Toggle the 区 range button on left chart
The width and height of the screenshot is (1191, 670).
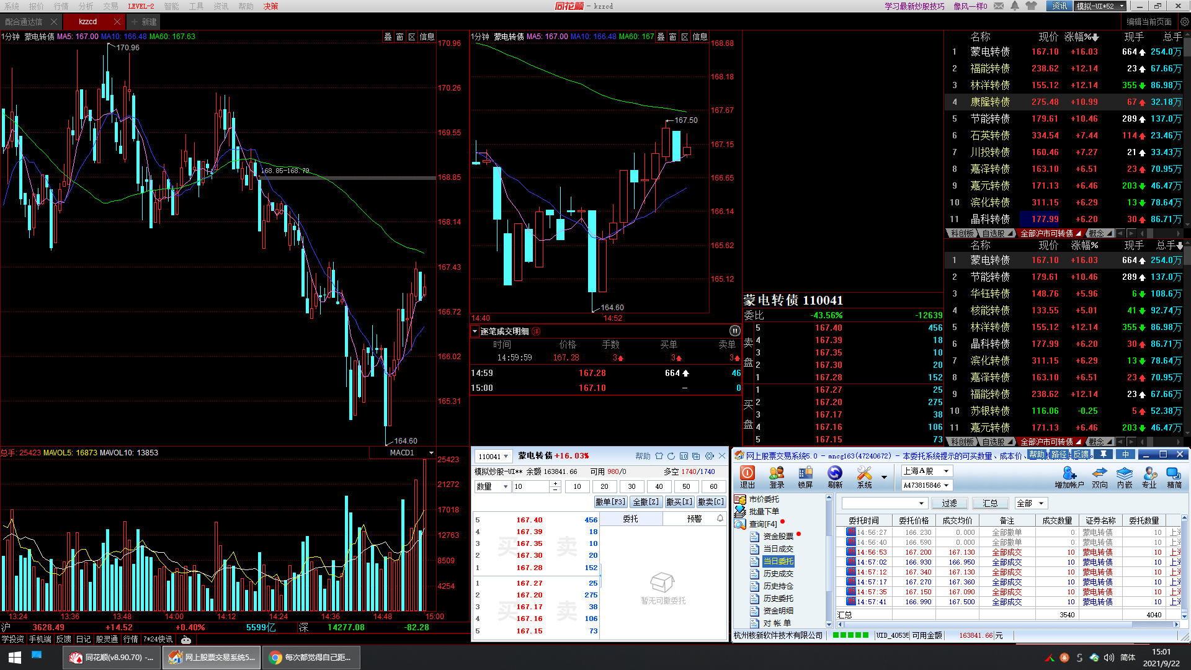pyautogui.click(x=411, y=37)
